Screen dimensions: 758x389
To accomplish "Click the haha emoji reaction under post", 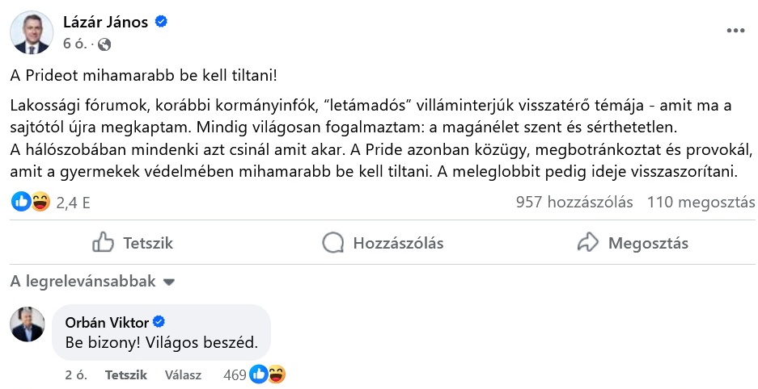I will point(39,202).
